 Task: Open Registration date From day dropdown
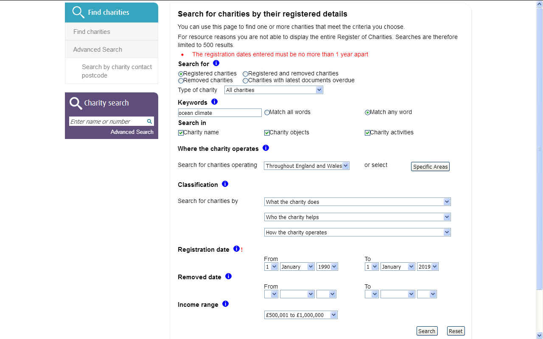pyautogui.click(x=271, y=267)
